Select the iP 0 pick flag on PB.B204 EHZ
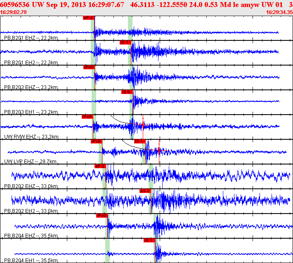This screenshot has height=263, width=293. [102, 216]
